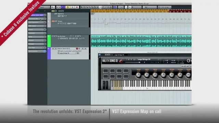Image resolution: width=219 pixels, height=123 pixels.
Task: Select the No Fly Zone audio waveform event
Action: [x=141, y=41]
